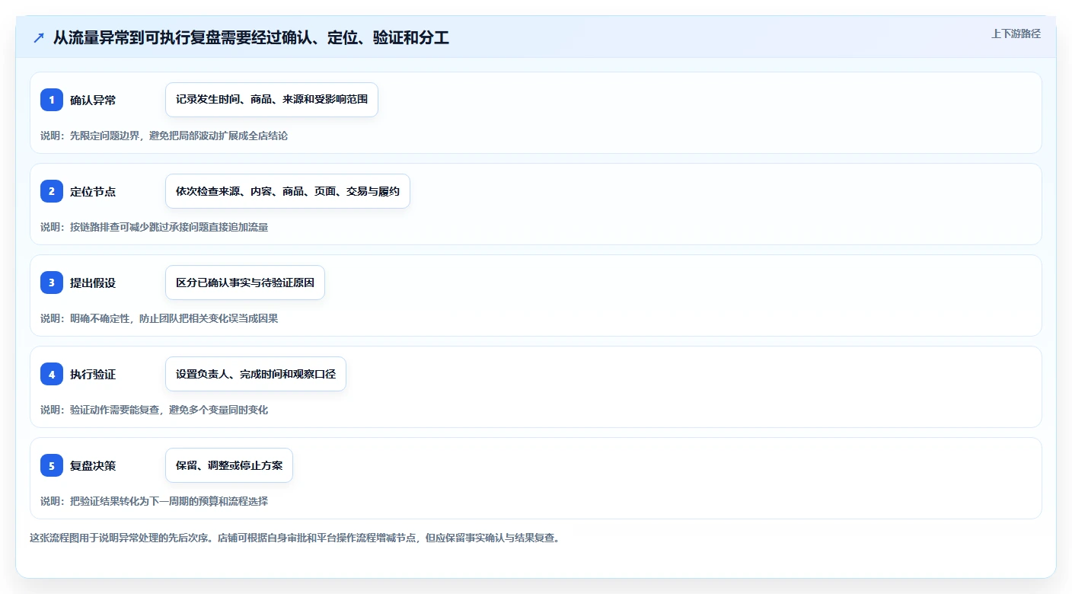Click the note starting 验证动作需要能复查
Viewport: 1072px width, 594px height.
coord(155,410)
